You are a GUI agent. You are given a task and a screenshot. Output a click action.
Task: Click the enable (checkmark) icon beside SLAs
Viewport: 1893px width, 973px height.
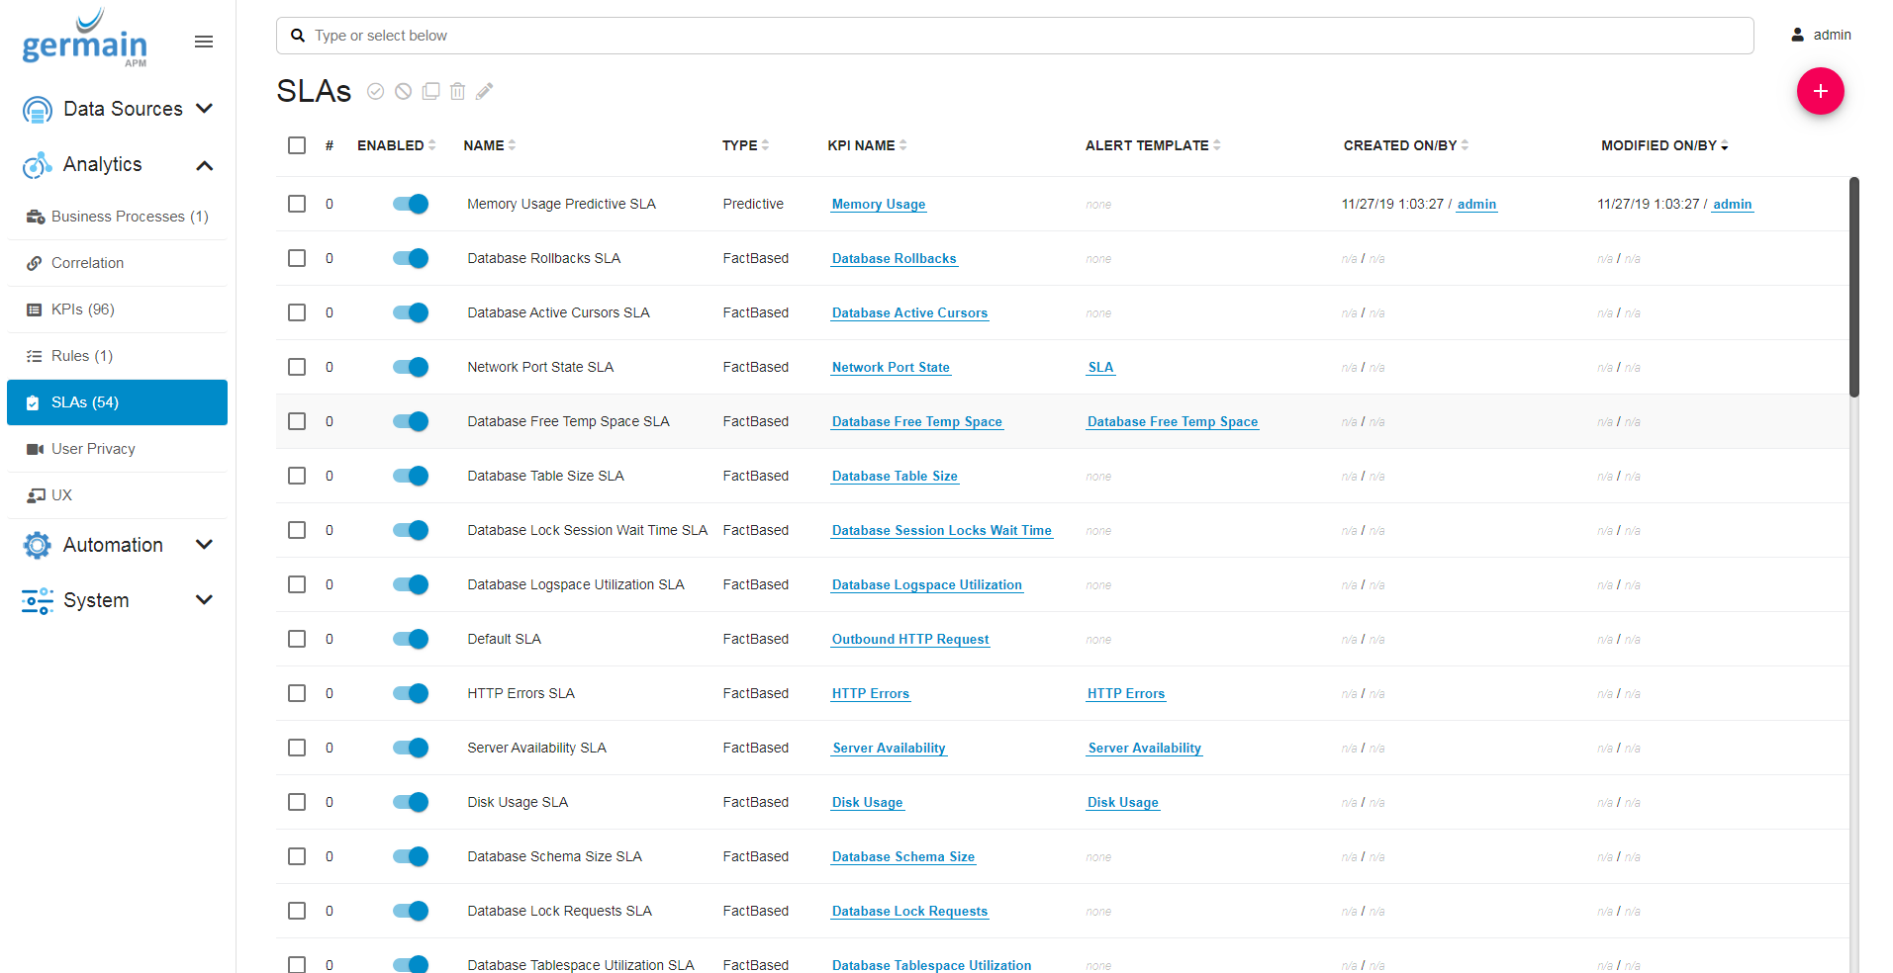[x=375, y=92]
